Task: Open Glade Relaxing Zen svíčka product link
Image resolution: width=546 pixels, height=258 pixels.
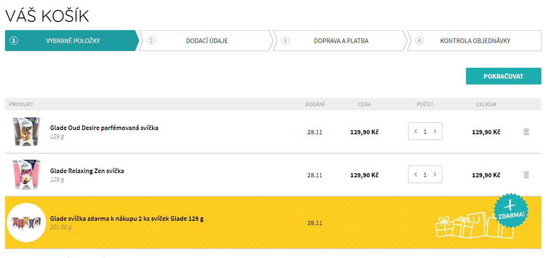Action: pyautogui.click(x=87, y=171)
